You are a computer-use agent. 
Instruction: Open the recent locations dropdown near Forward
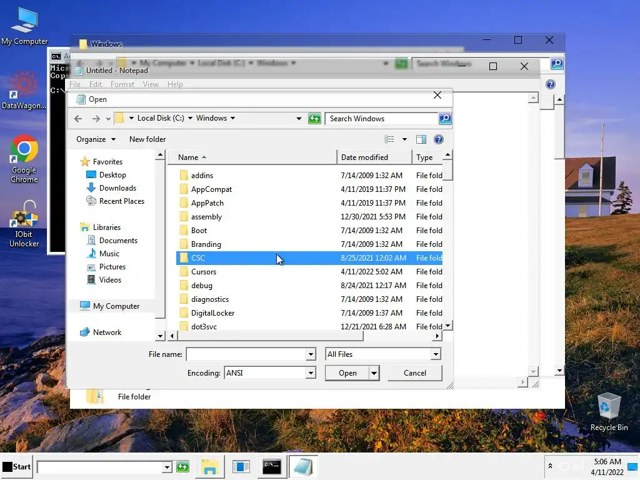pos(108,119)
